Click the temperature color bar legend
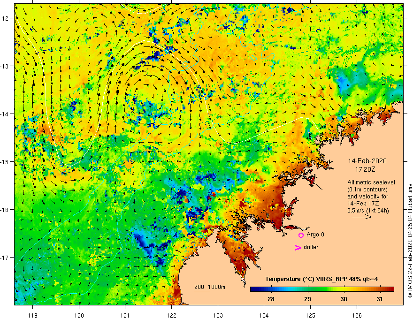 [x=322, y=289]
